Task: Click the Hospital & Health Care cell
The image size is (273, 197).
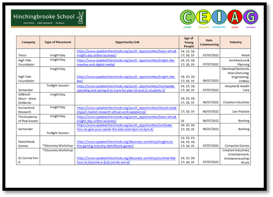Action: [235, 88]
